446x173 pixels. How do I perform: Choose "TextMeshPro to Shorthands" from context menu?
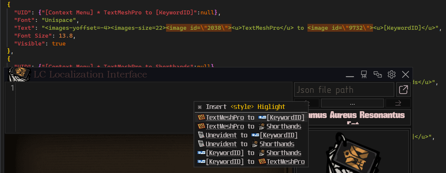pos(251,126)
